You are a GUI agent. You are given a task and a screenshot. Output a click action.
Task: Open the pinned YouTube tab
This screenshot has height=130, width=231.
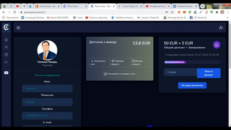(x=17, y=6)
